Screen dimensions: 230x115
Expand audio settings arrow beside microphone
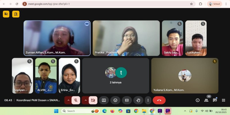68,100
